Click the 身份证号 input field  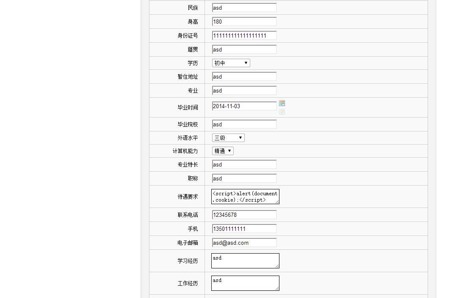[244, 36]
